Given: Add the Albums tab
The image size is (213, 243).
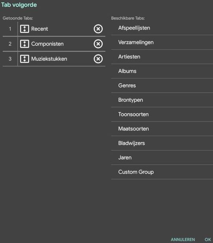Looking at the screenshot, I should (x=162, y=71).
